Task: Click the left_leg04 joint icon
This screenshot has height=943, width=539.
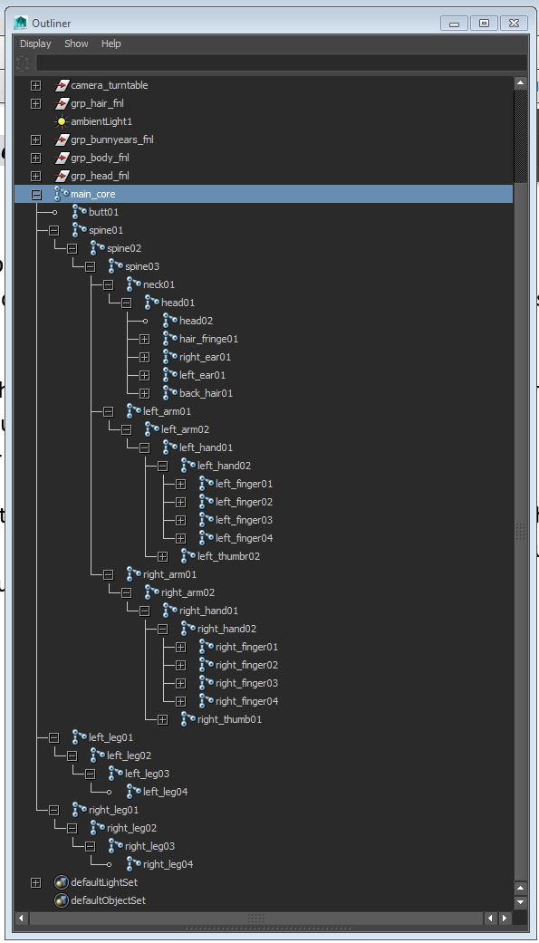Action: (x=134, y=792)
